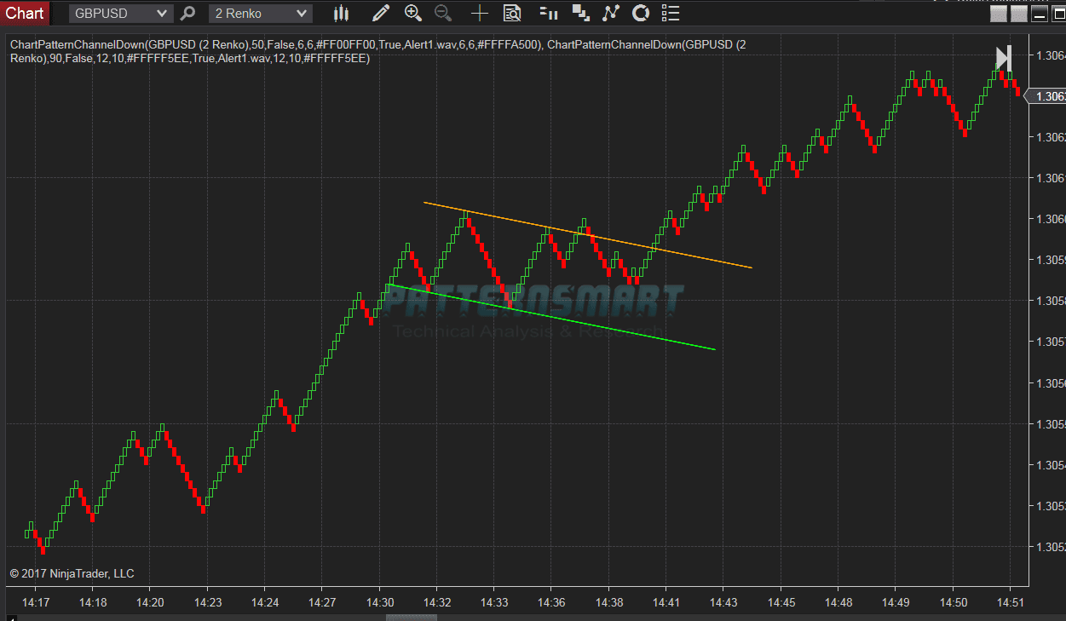
Task: Open the GBPUSD instrument dropdown
Action: pos(120,13)
